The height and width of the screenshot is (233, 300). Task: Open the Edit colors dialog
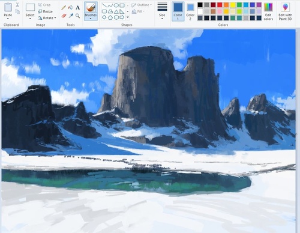pos(268,11)
